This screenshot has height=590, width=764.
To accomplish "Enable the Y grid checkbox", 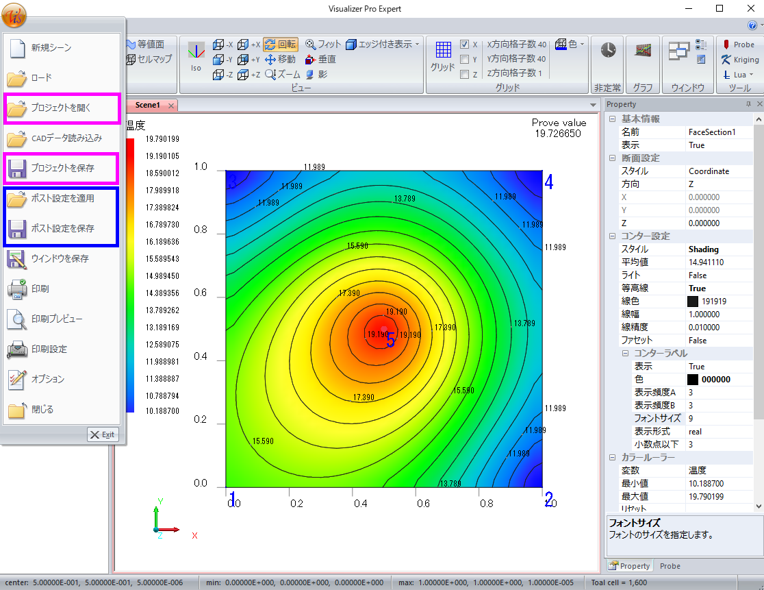I will 464,60.
